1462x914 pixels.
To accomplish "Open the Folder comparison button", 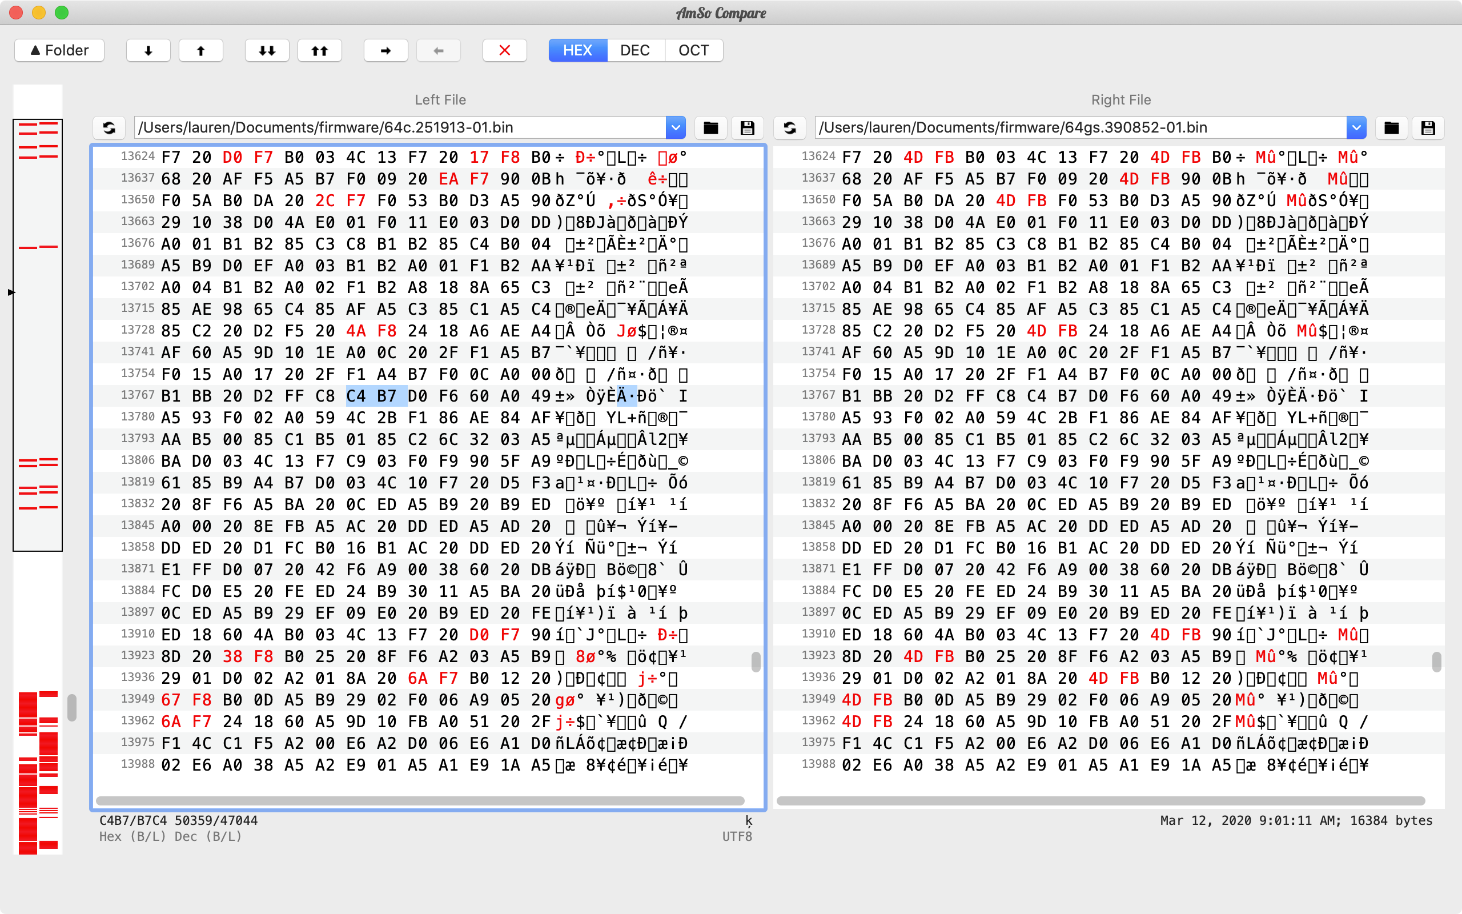I will tap(59, 50).
